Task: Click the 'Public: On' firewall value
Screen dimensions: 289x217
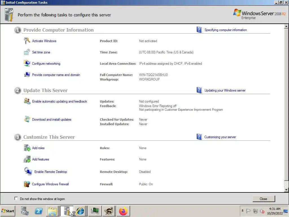Action: 146,184
